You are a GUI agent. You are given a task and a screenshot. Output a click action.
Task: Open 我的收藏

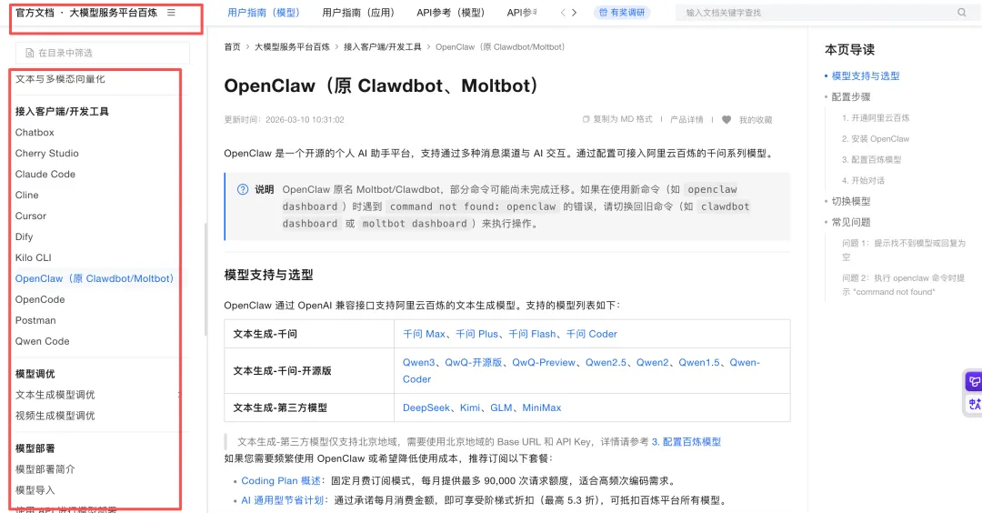pos(756,120)
